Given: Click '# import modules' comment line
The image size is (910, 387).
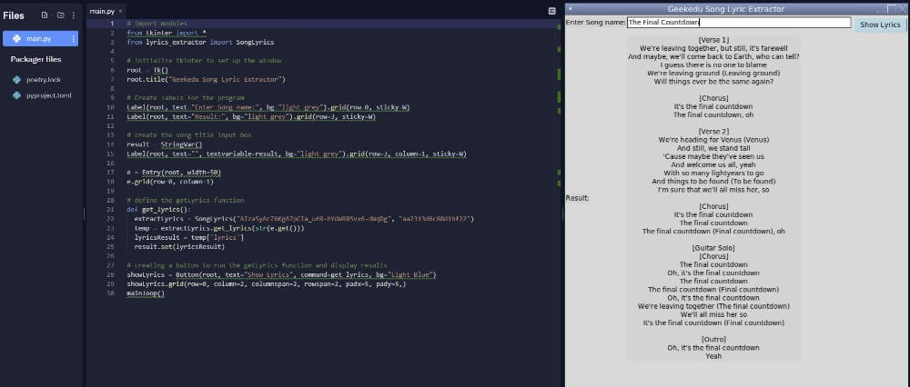Looking at the screenshot, I should [x=157, y=24].
